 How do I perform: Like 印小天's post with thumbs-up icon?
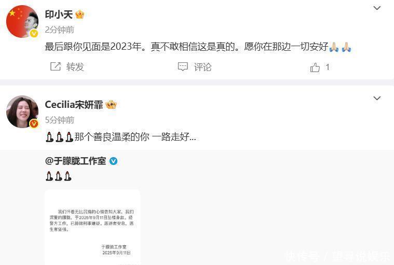click(315, 67)
